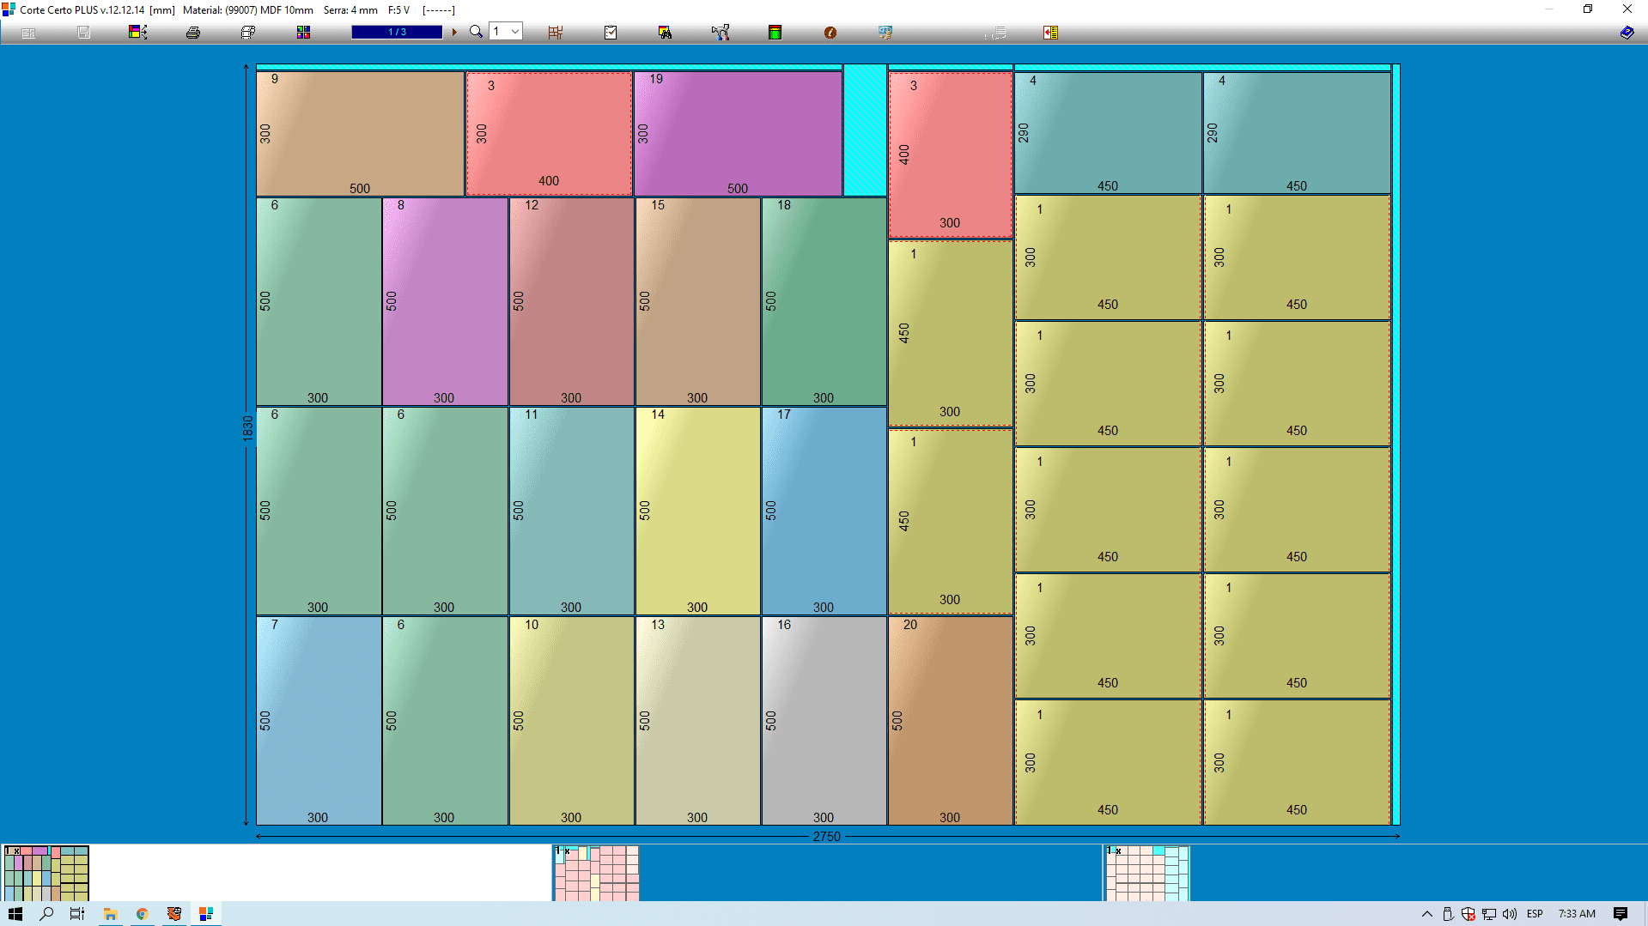The width and height of the screenshot is (1648, 926).
Task: Select the brown piece number 20
Action: coord(950,721)
